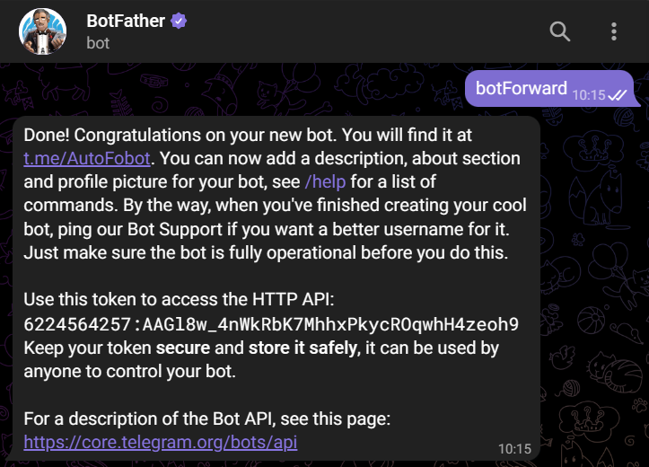Open the core.telegram.org/bots/api link
This screenshot has width=649, height=467.
coord(160,442)
